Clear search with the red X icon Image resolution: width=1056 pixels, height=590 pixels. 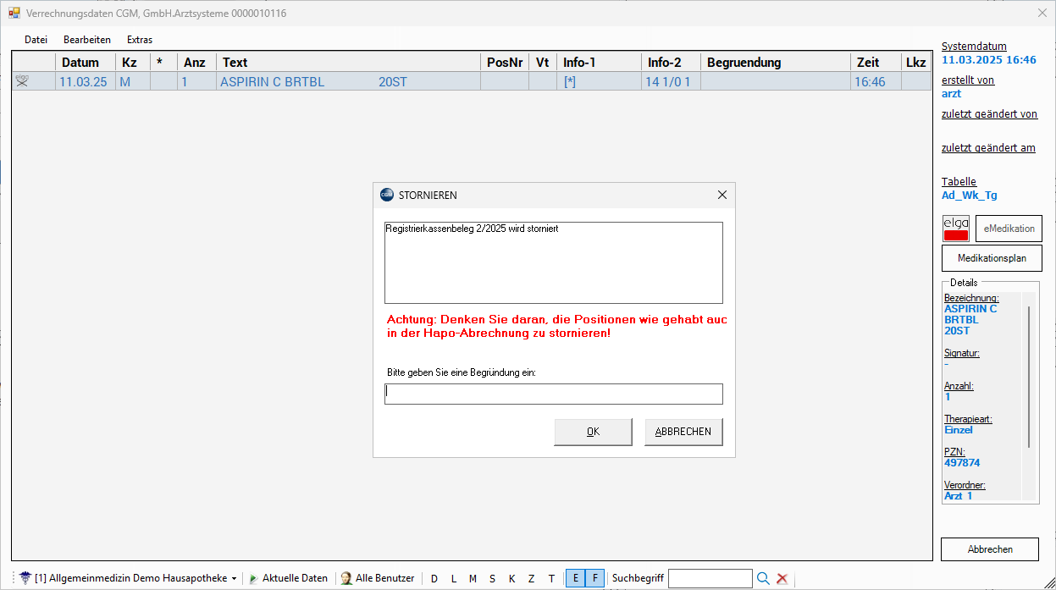(782, 578)
